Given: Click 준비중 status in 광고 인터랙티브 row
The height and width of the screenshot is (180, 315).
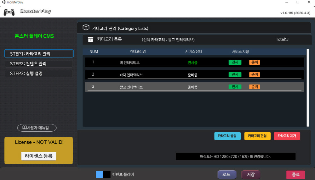Looking at the screenshot, I should pyautogui.click(x=192, y=87).
